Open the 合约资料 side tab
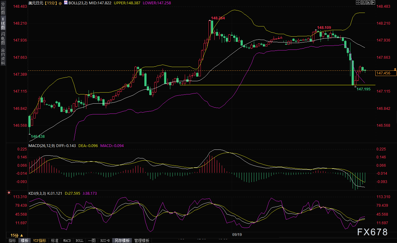 (3, 56)
